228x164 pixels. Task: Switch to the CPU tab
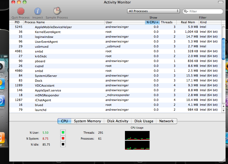64,121
